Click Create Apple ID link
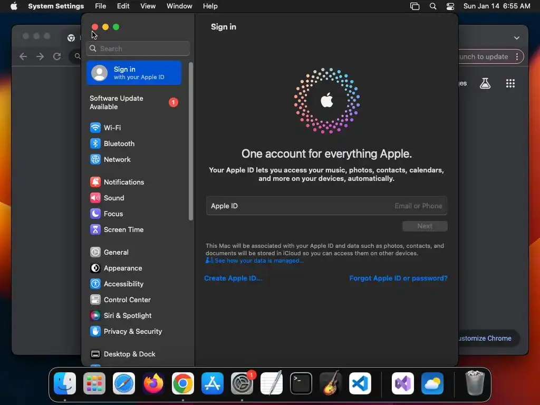The width and height of the screenshot is (540, 405). tap(233, 278)
